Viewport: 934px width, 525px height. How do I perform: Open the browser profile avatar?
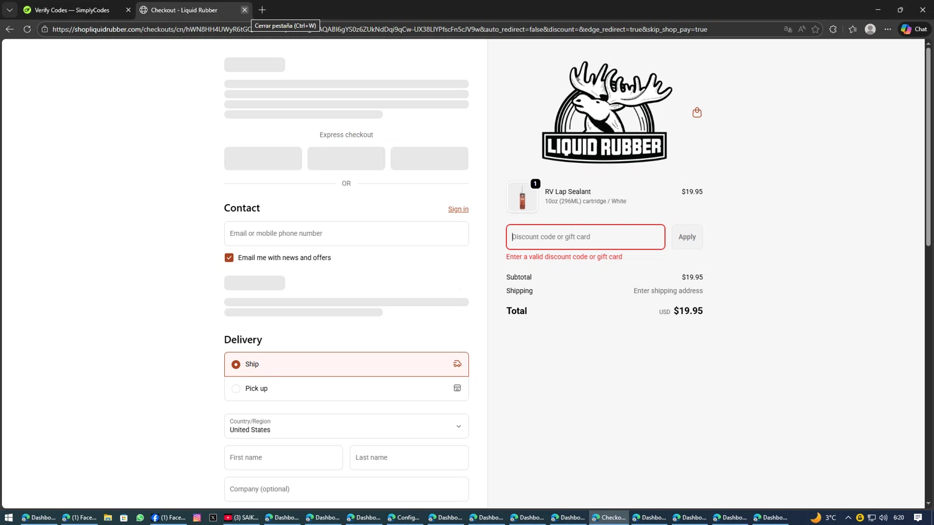tap(870, 29)
